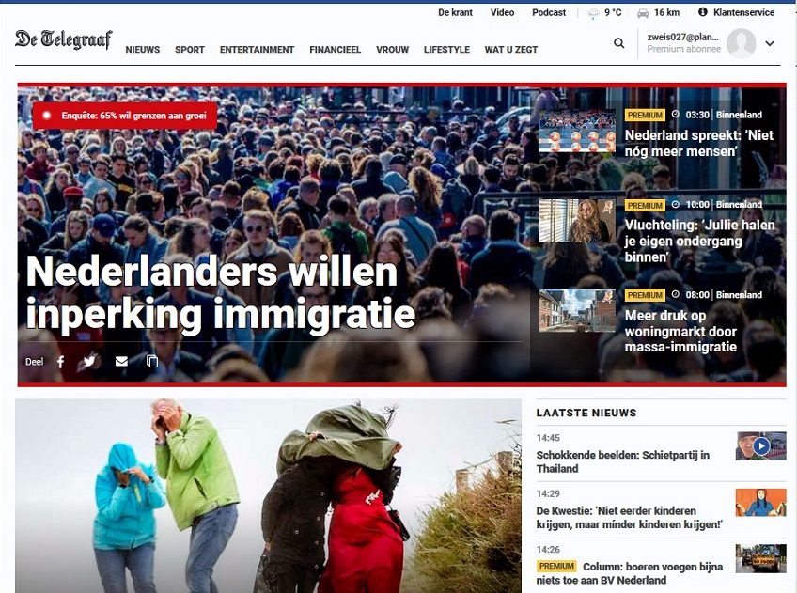Go to the Financieel section
This screenshot has height=593, width=797.
(x=335, y=50)
